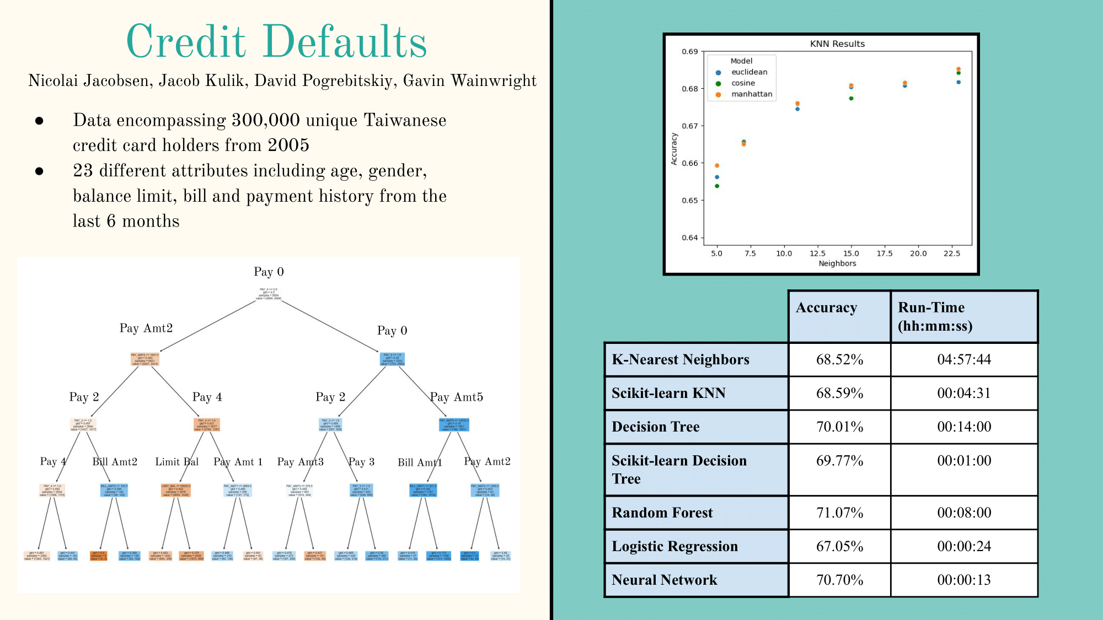Image resolution: width=1103 pixels, height=620 pixels.
Task: Click the 04:57:44 run-time cell
Action: [964, 359]
